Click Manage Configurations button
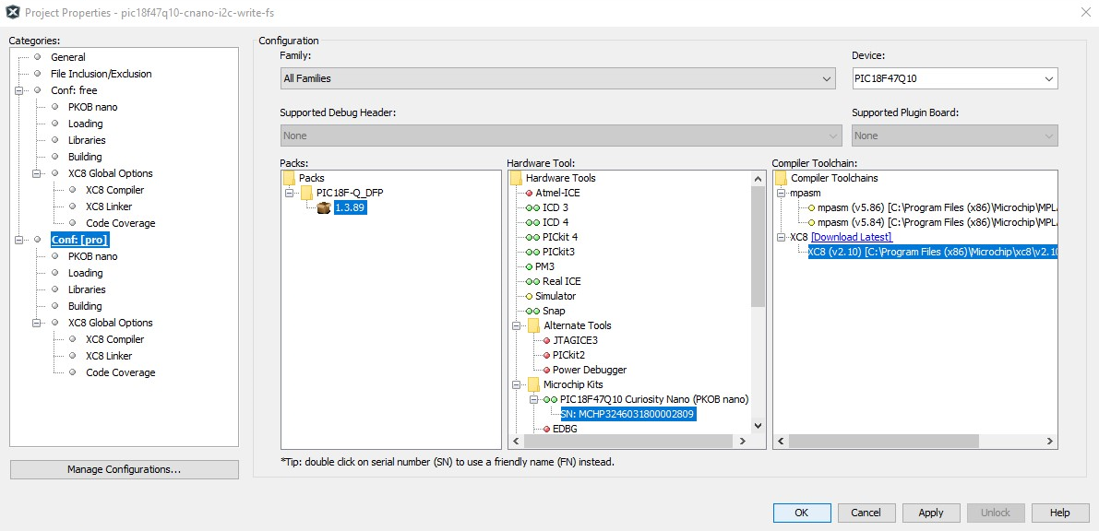The width and height of the screenshot is (1099, 531). (x=124, y=469)
